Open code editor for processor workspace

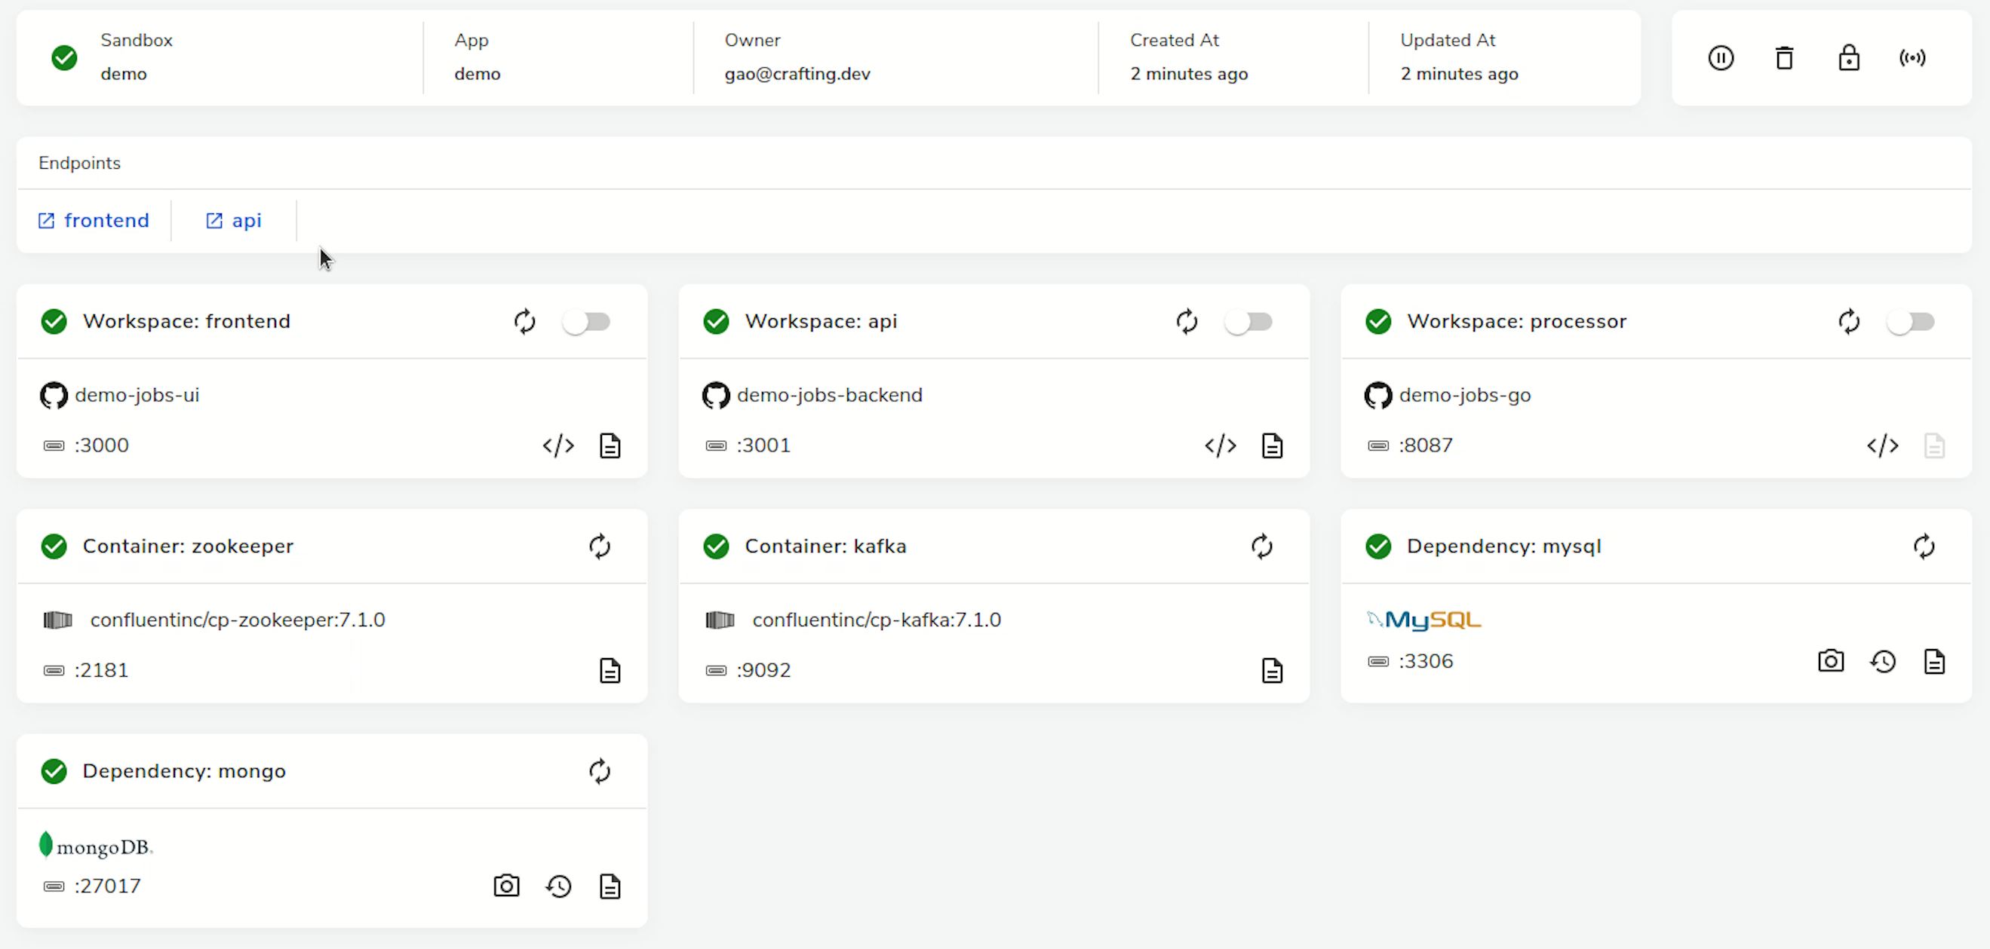tap(1882, 445)
